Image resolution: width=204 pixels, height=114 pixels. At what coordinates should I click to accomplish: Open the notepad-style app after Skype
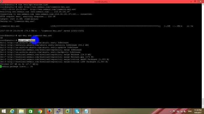click(x=86, y=111)
